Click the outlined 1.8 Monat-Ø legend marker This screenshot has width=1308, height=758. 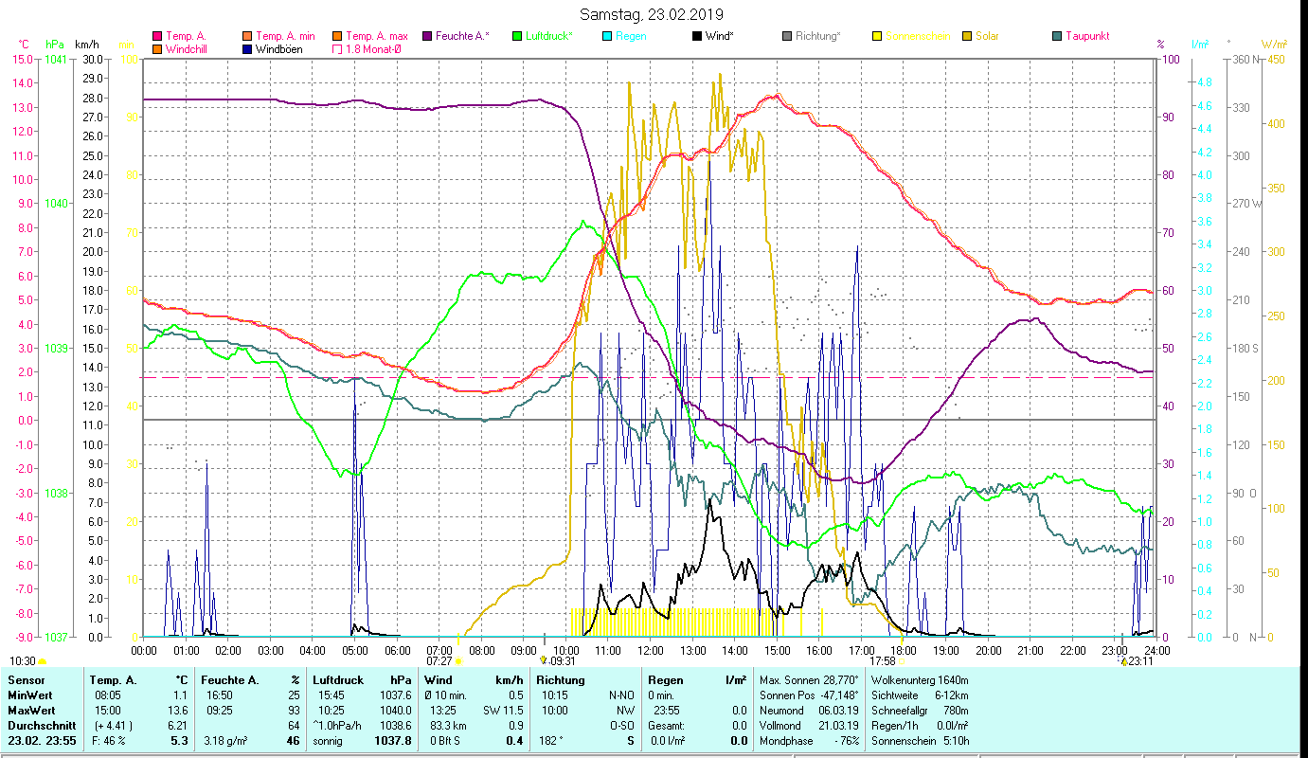336,48
